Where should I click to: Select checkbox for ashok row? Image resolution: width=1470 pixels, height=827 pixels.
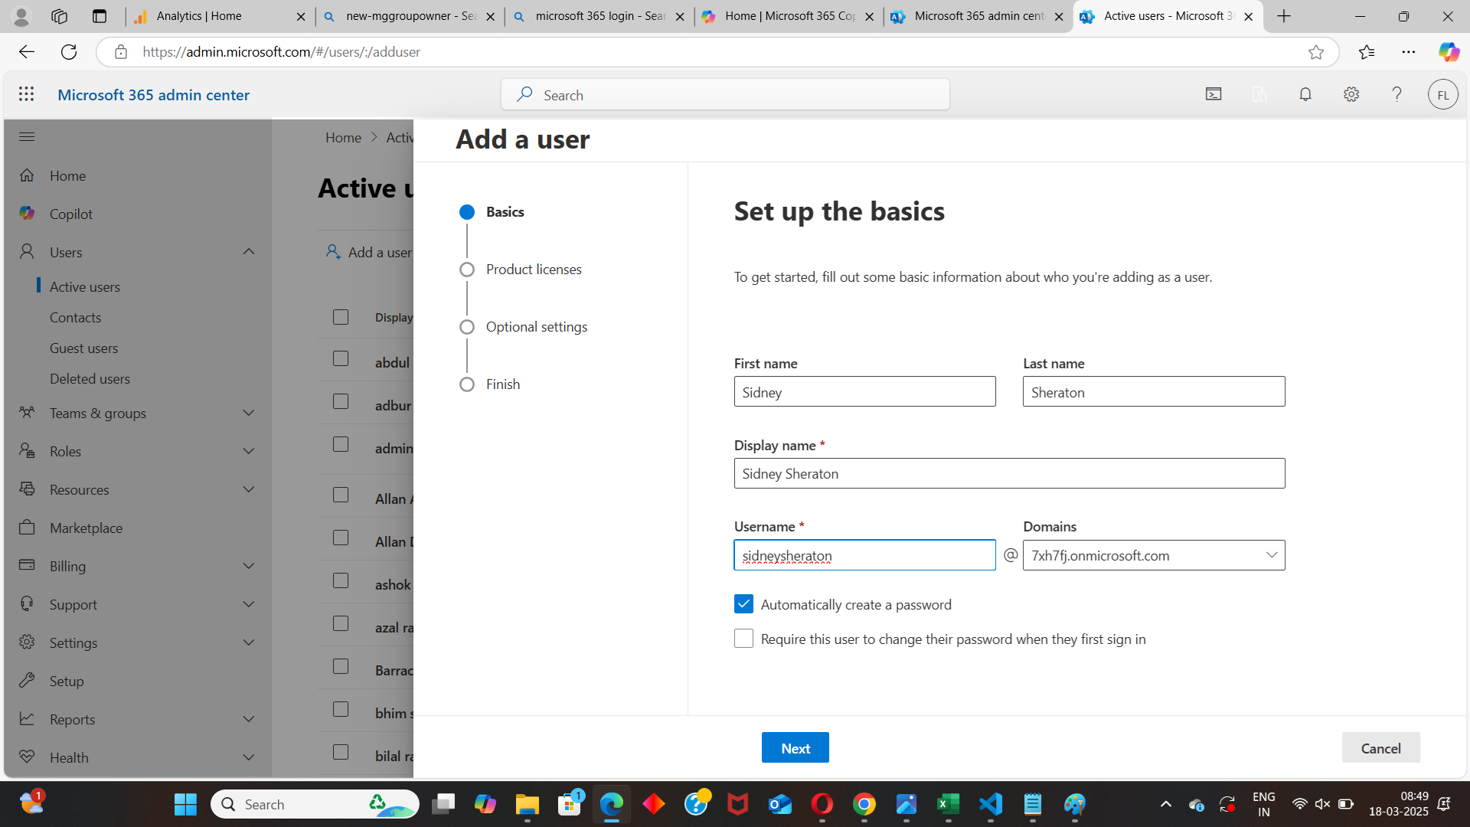tap(341, 581)
